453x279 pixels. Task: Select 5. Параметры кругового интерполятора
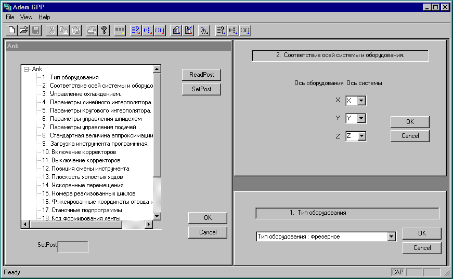click(97, 110)
